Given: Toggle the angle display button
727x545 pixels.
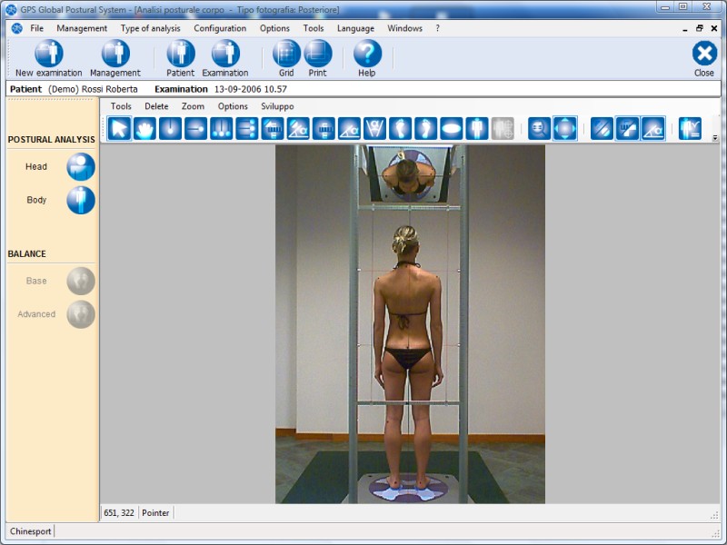Looking at the screenshot, I should [652, 128].
